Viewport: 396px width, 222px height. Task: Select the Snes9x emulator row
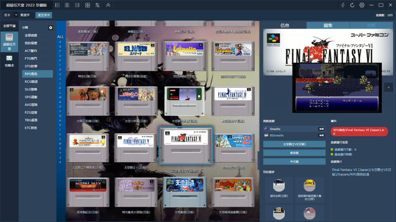tap(294, 129)
